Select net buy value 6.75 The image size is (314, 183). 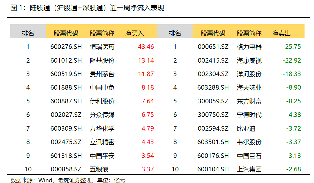[148, 115]
